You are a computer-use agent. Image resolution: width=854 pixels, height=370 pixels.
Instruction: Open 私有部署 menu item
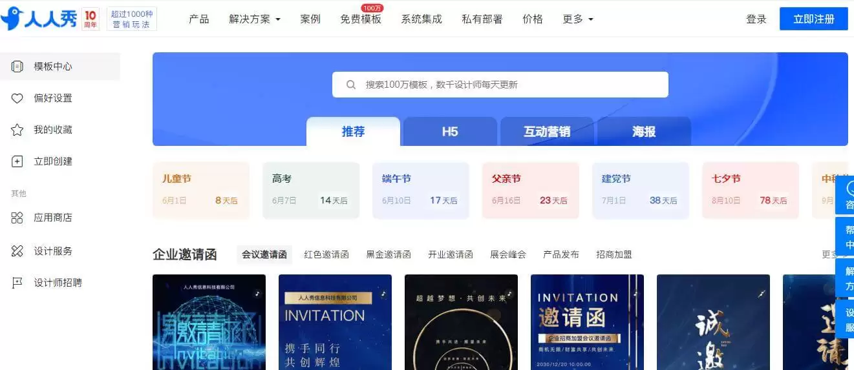[x=482, y=19]
